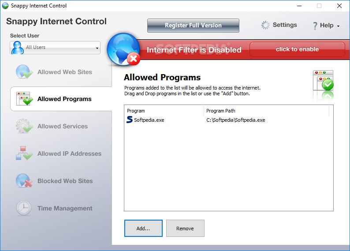
Task: Switch to Time Management section
Action: [x=65, y=208]
